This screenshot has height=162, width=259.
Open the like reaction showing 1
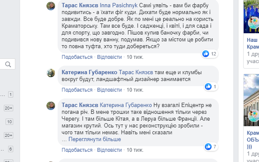point(211,87)
